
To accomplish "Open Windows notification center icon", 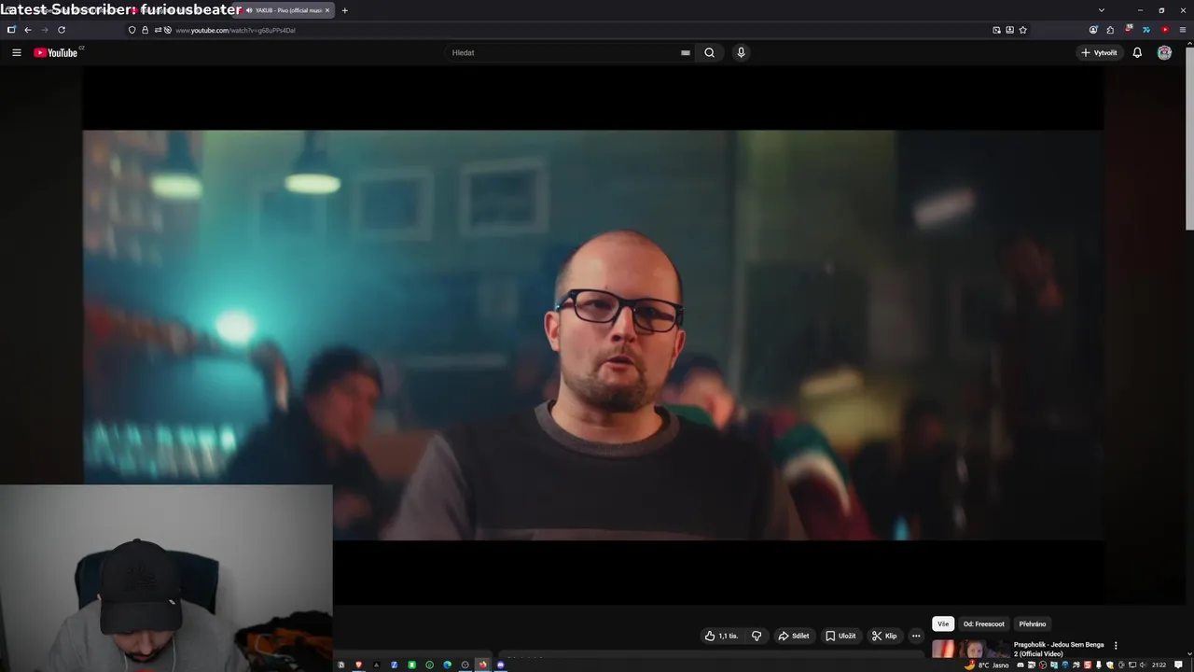I will [1178, 665].
